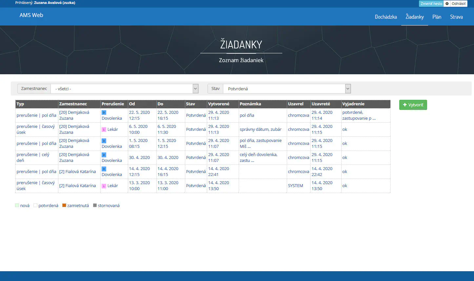
Task: Open the Zamestnanec employee dropdown
Action: [x=125, y=89]
